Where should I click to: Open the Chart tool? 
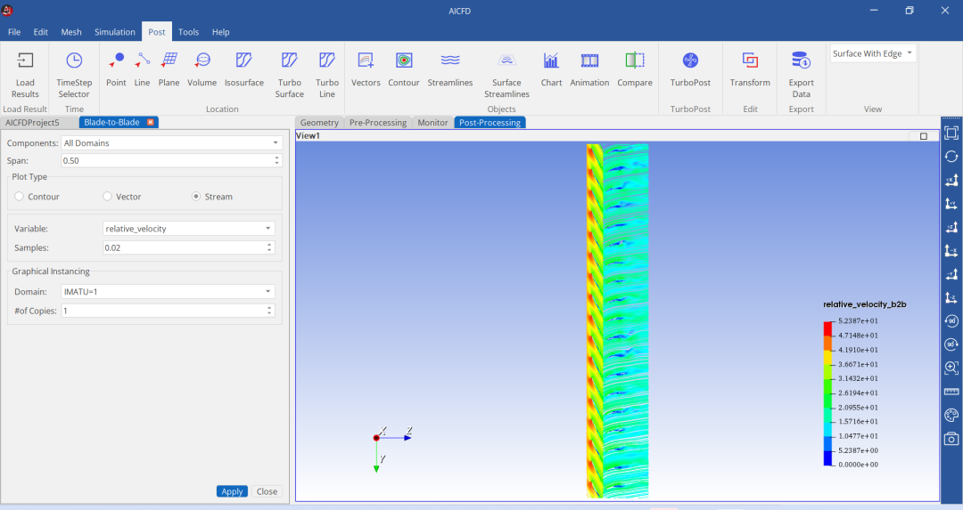pos(551,69)
